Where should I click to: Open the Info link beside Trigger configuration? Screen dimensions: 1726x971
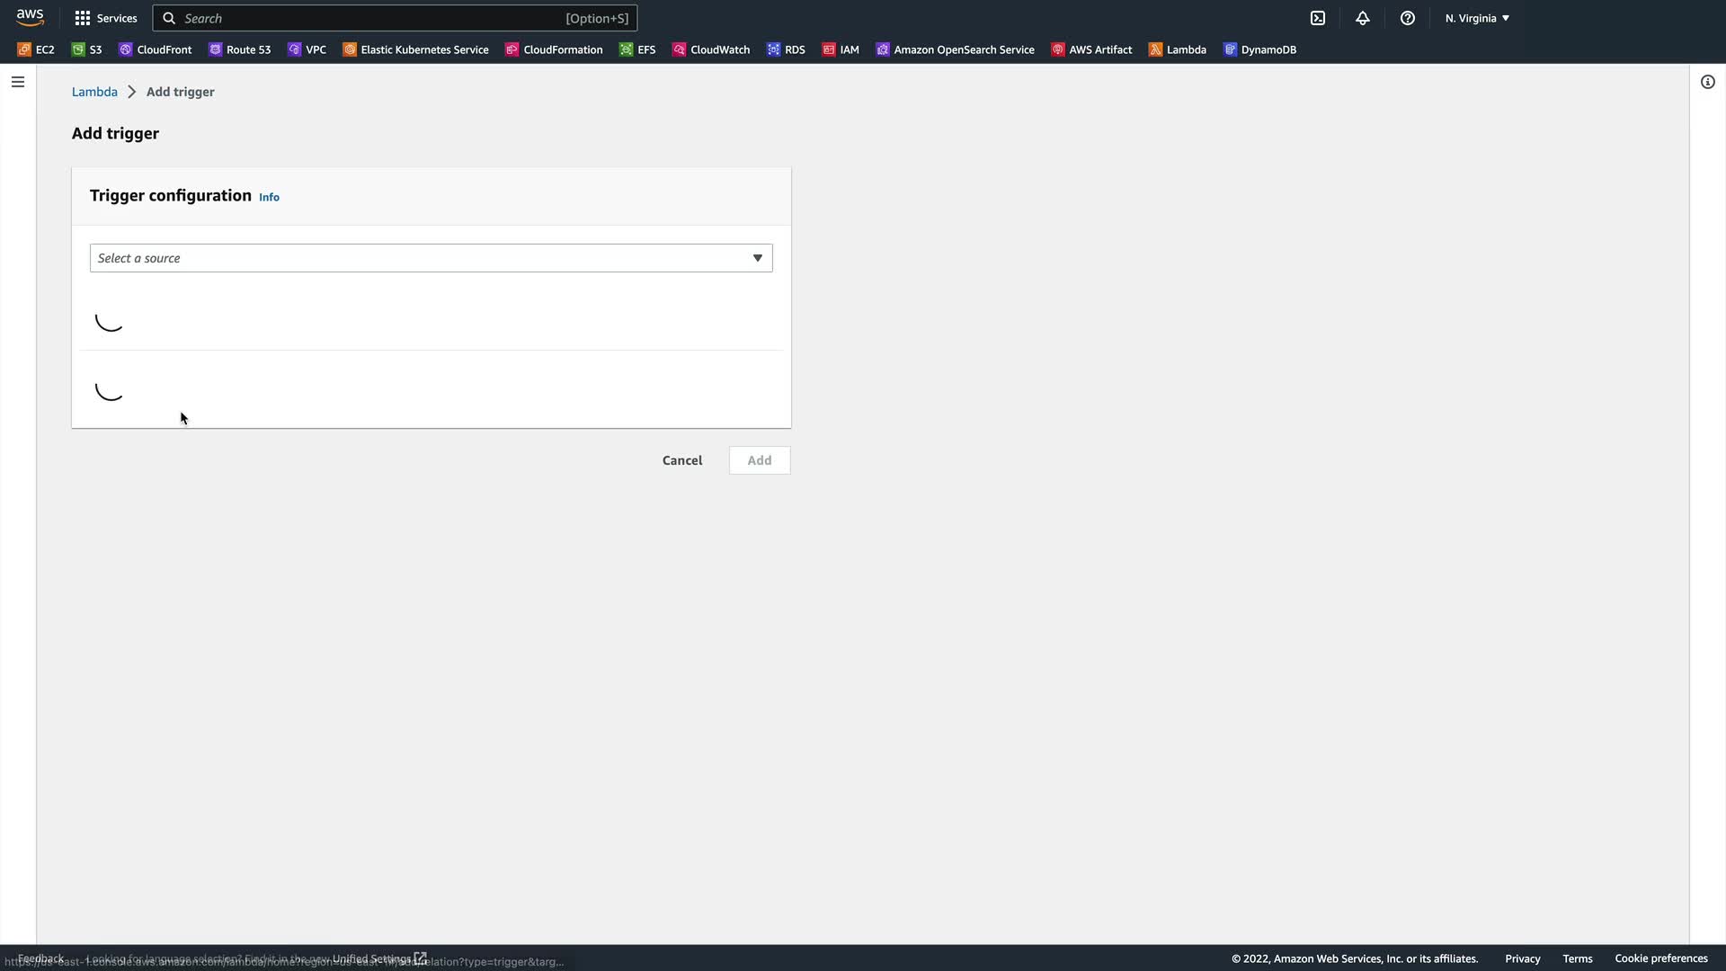click(x=269, y=197)
